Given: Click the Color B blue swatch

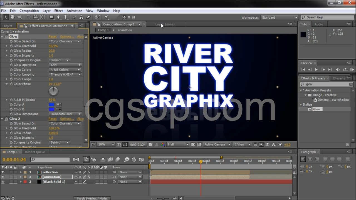Looking at the screenshot, I should click(x=51, y=109).
